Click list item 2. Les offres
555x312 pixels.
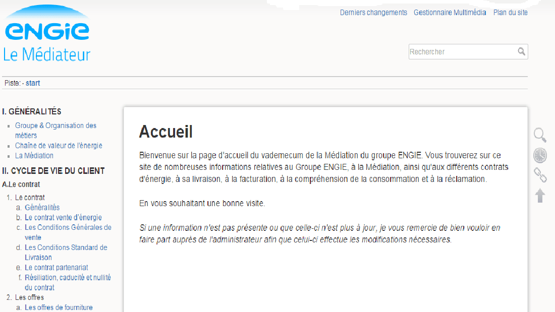click(x=29, y=297)
